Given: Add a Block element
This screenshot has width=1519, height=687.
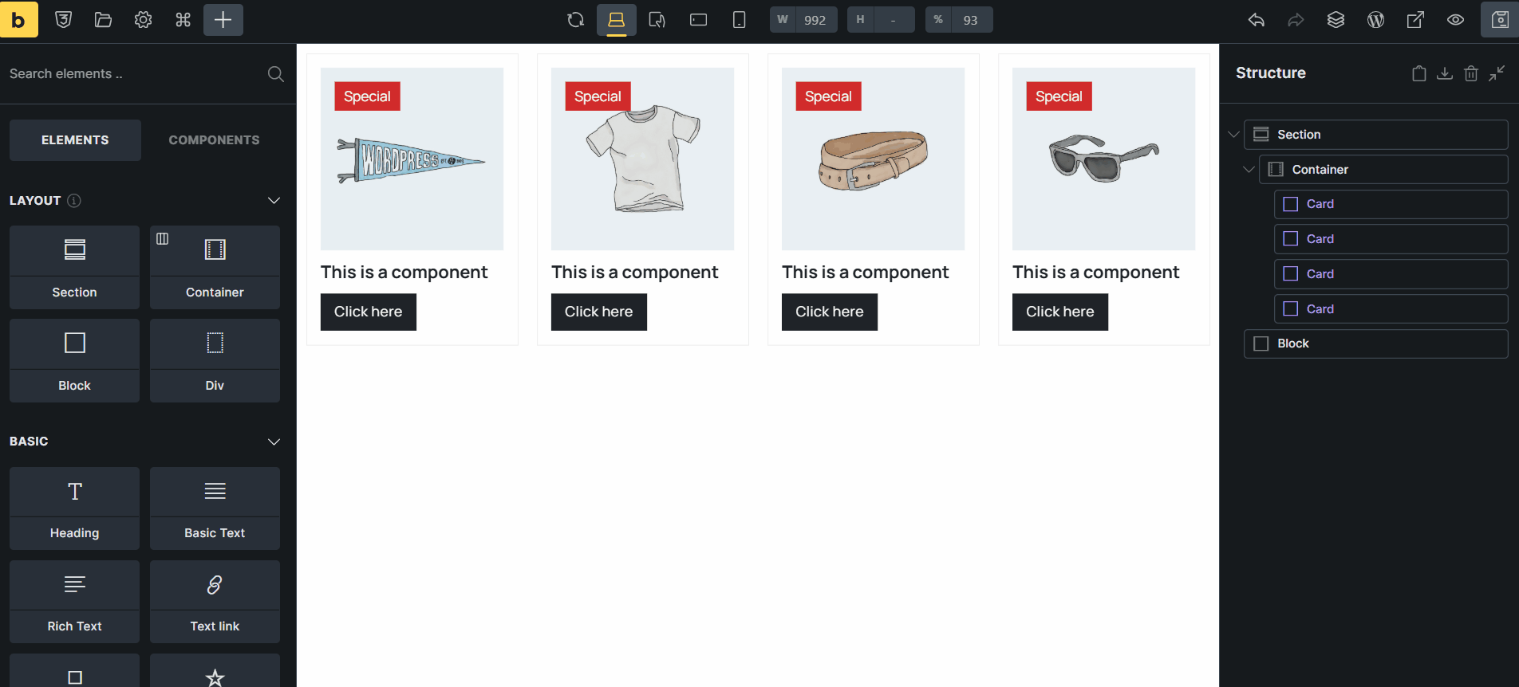Looking at the screenshot, I should [x=74, y=360].
